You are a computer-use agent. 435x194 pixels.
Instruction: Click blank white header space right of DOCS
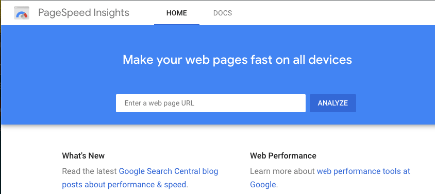(x=333, y=13)
